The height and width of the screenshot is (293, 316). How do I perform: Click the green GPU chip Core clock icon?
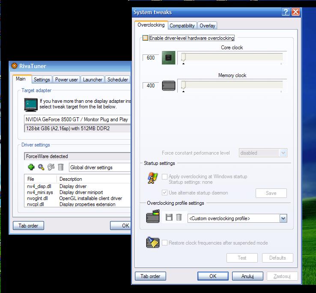point(168,58)
